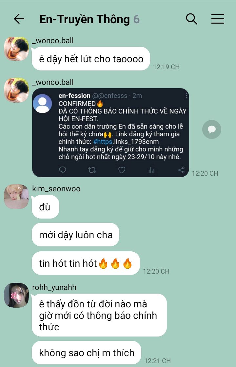Open the #https.links_1793enm registration link
This screenshot has width=236, height=367.
(x=126, y=142)
